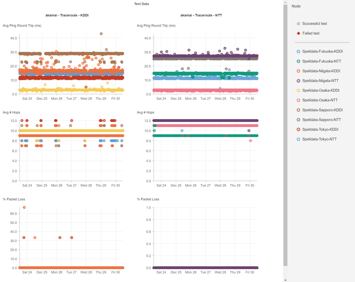This screenshot has width=355, height=282.
Task: Click KDDI Avg Ping Round Trip (ms) label
Action: (22, 26)
